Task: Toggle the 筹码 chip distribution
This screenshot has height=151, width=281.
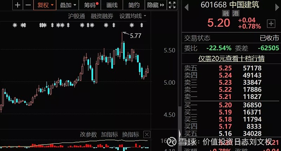Action: (90, 5)
